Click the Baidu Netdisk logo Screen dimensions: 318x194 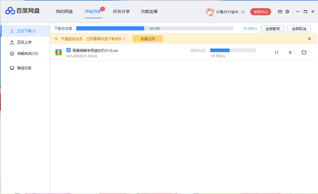coord(22,11)
